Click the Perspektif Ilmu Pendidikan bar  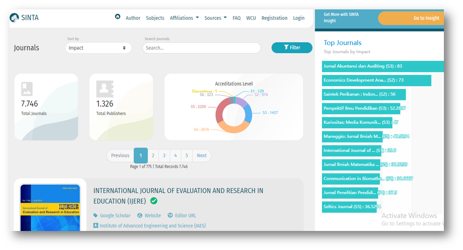pos(361,108)
